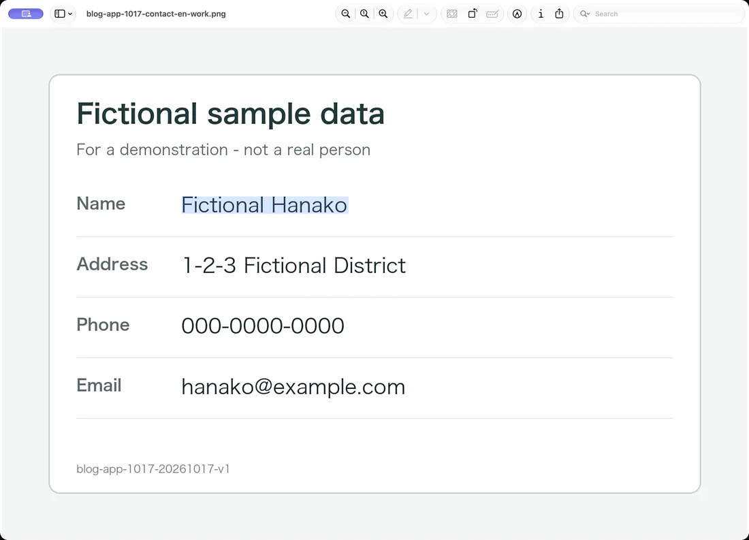Click the phone number 000-0000-0000
This screenshot has width=749, height=540.
click(x=263, y=326)
